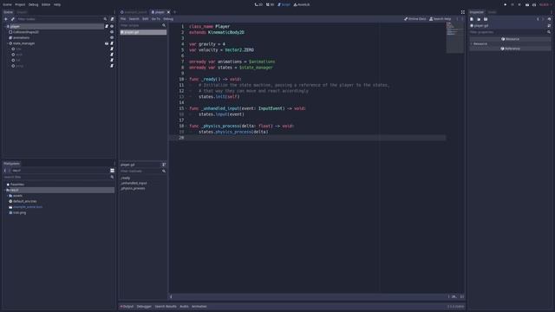
Task: Open the Output bottom panel
Action: (127, 306)
